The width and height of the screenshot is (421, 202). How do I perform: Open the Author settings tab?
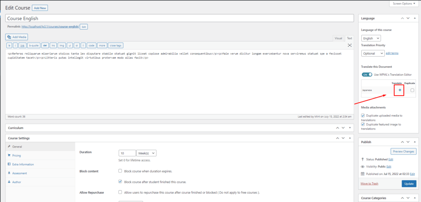coord(40,182)
